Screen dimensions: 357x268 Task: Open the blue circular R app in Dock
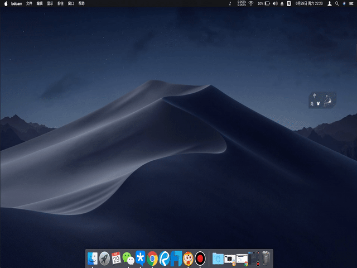pos(164,259)
